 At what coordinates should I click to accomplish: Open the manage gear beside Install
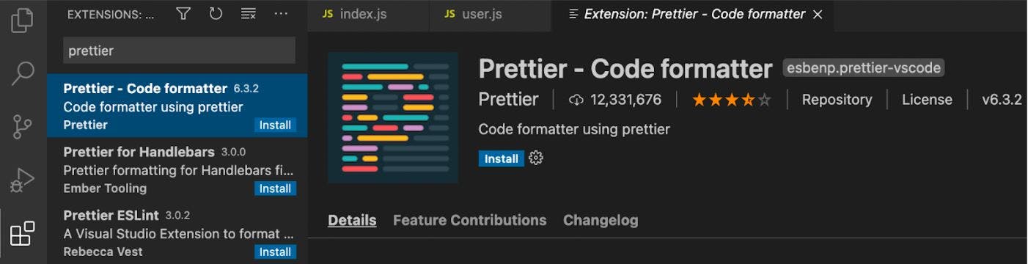point(536,158)
